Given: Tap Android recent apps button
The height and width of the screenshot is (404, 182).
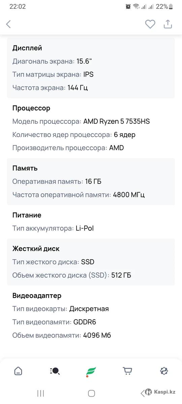Looking at the screenshot, I should tap(41, 393).
